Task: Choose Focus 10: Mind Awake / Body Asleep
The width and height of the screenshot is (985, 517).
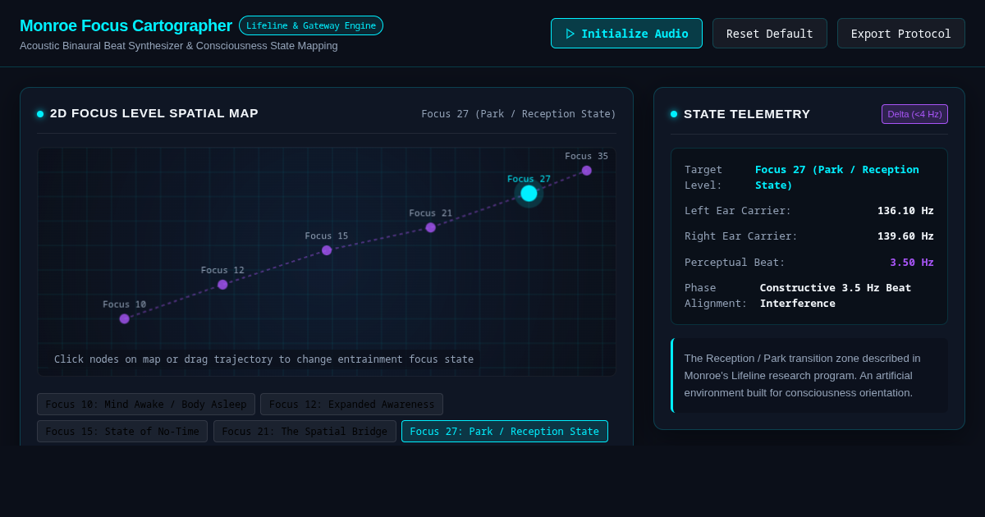Action: 146,405
